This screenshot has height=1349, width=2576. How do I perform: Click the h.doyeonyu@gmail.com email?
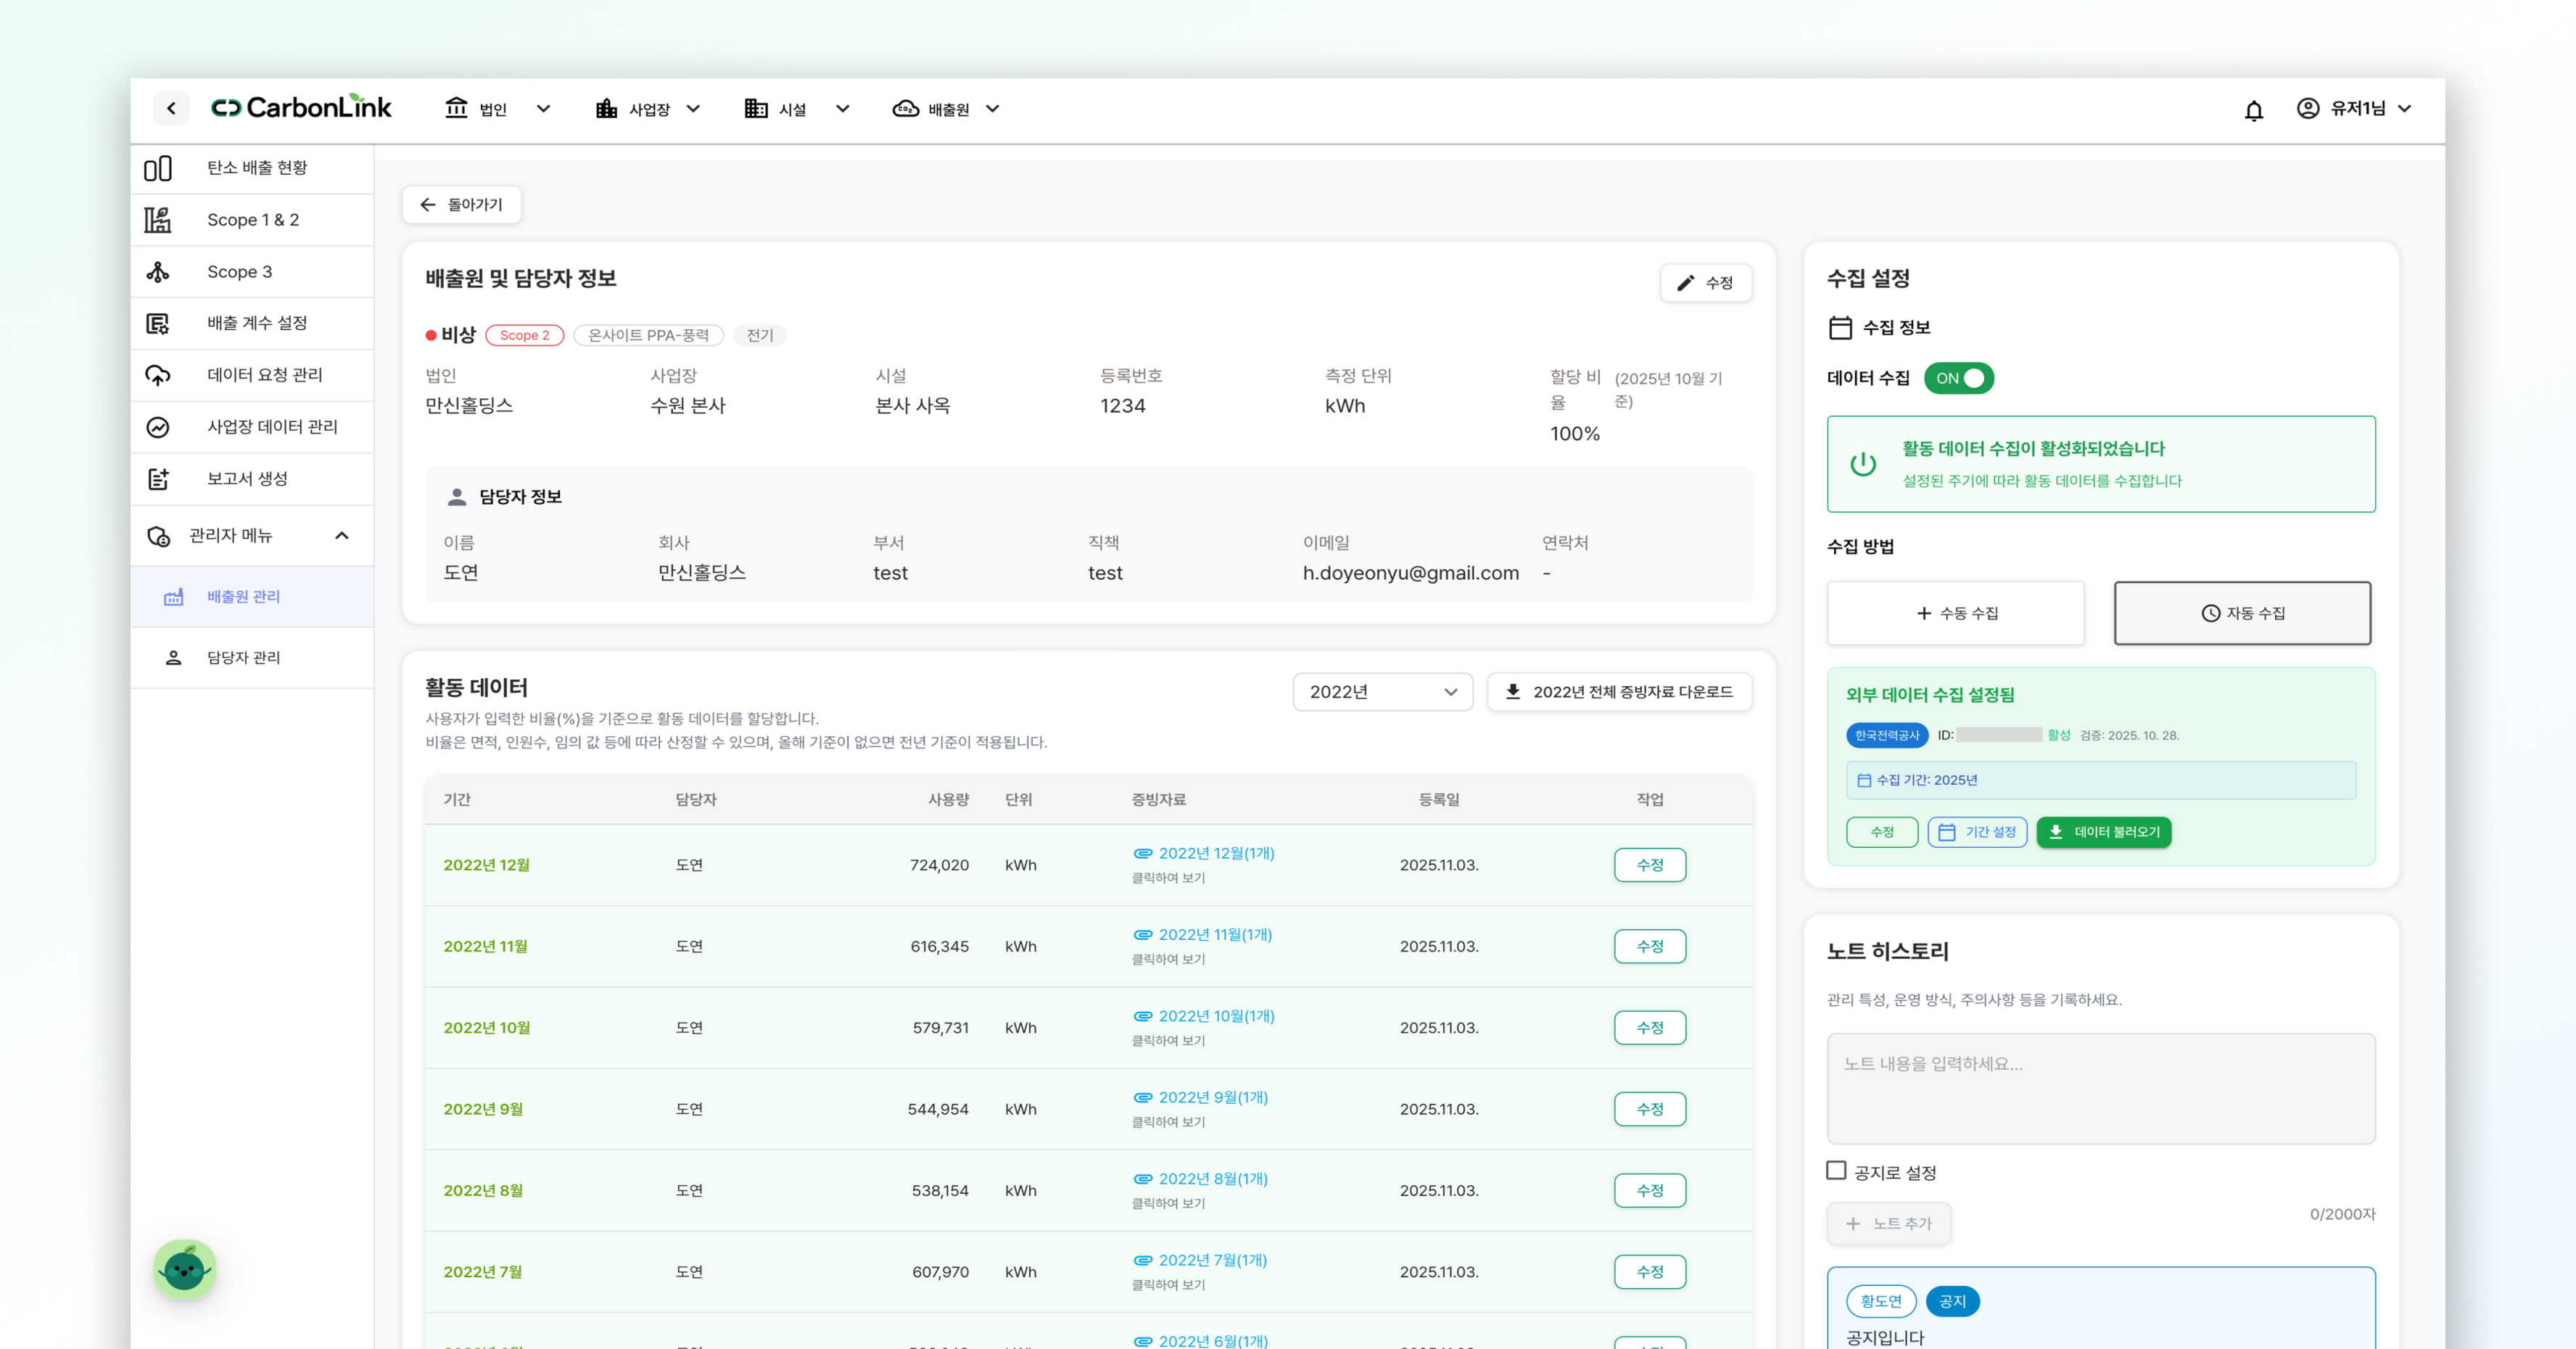pos(1410,573)
